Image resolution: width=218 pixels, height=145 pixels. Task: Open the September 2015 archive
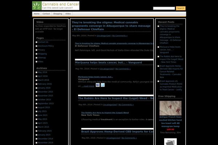tap(46, 104)
